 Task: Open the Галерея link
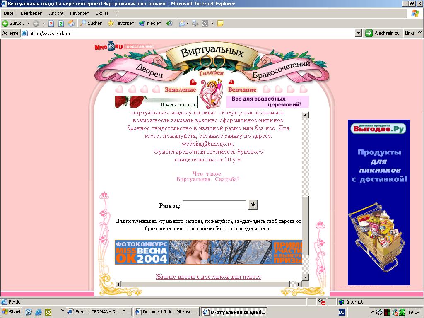[212, 73]
